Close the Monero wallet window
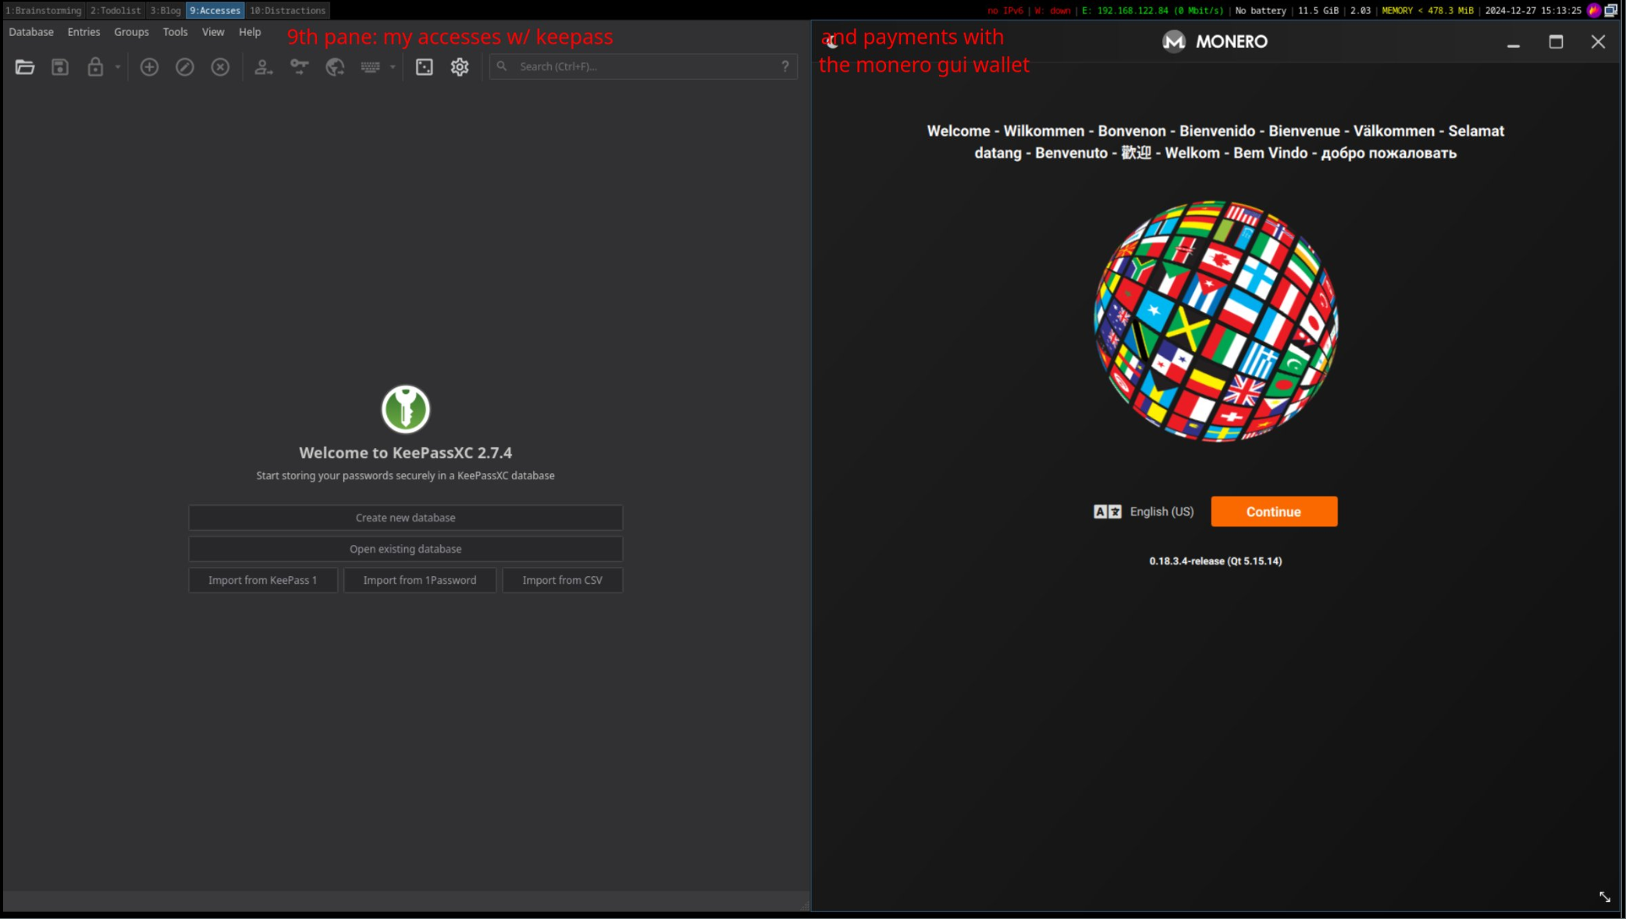Viewport: 1626px width, 919px height. click(1598, 42)
